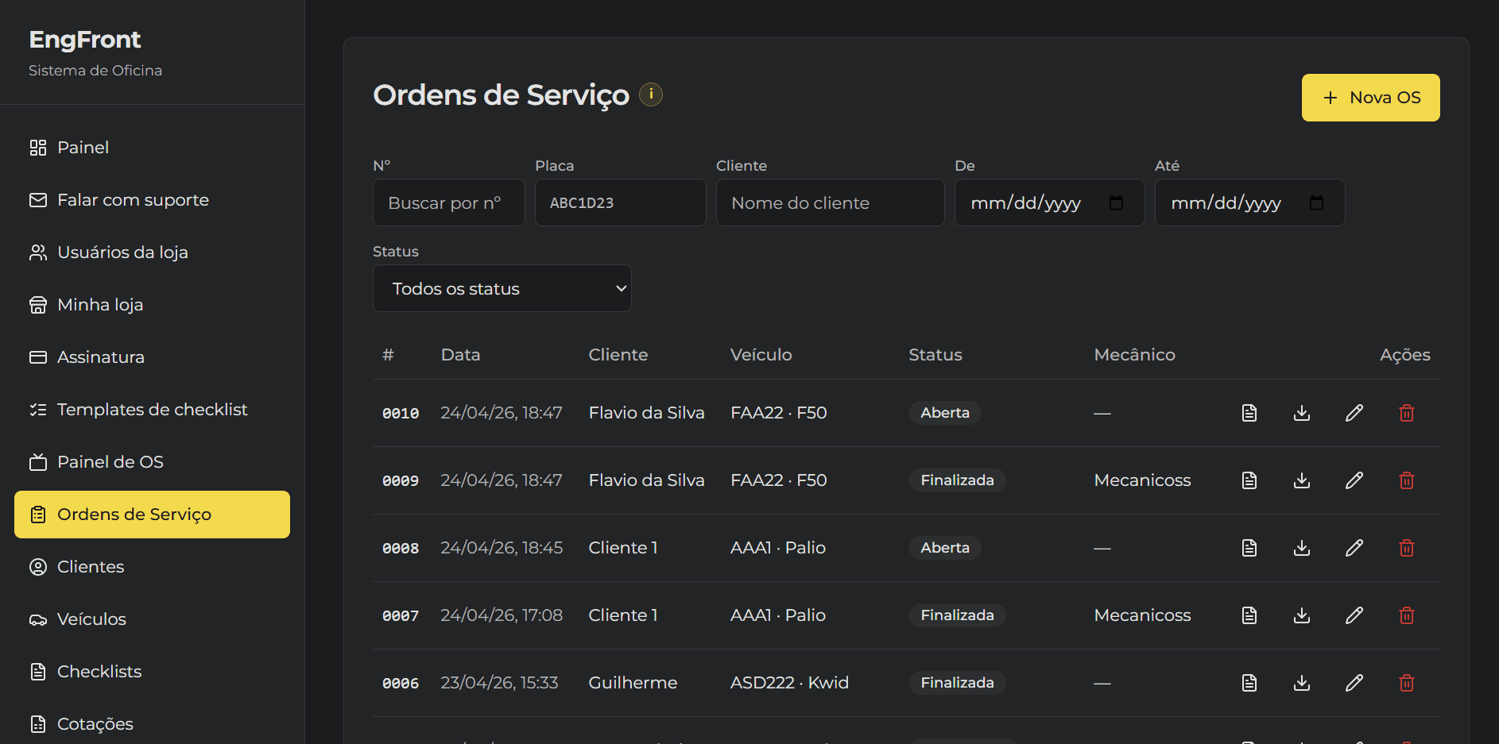This screenshot has width=1499, height=744.
Task: Delete OS 0007 with the trash icon
Action: click(1406, 615)
